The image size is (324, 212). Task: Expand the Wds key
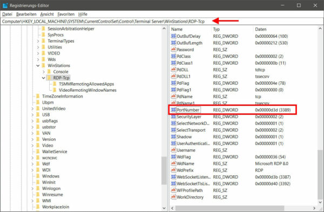(x=38, y=59)
